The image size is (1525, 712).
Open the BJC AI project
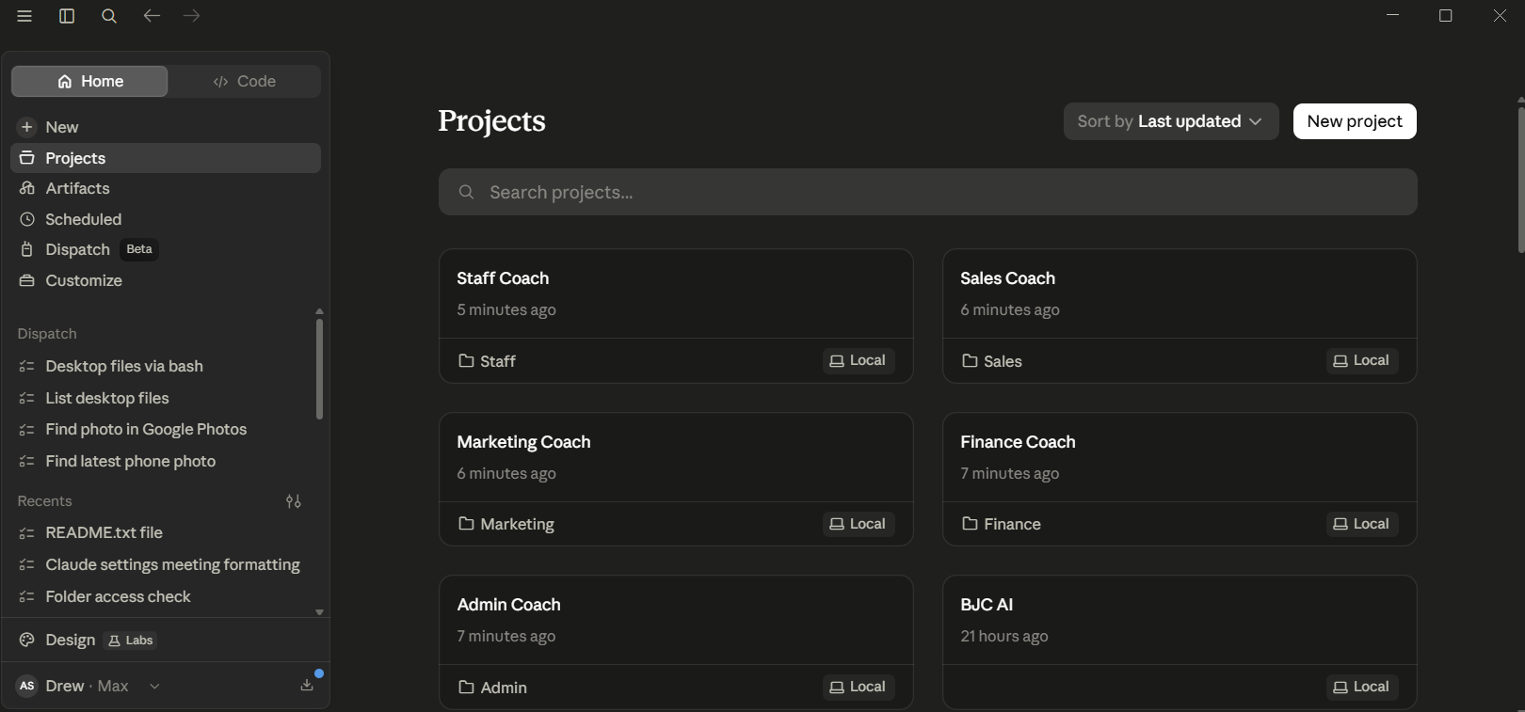[1180, 642]
